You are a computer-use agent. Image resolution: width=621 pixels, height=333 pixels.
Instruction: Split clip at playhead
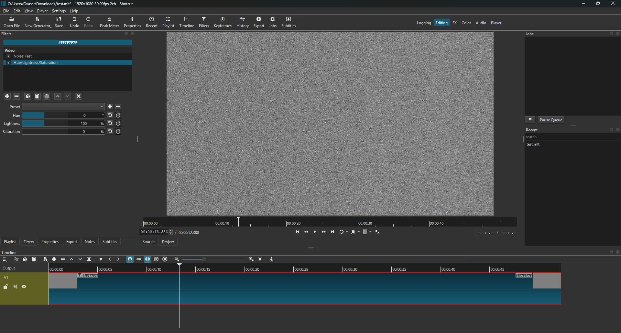pyautogui.click(x=89, y=259)
